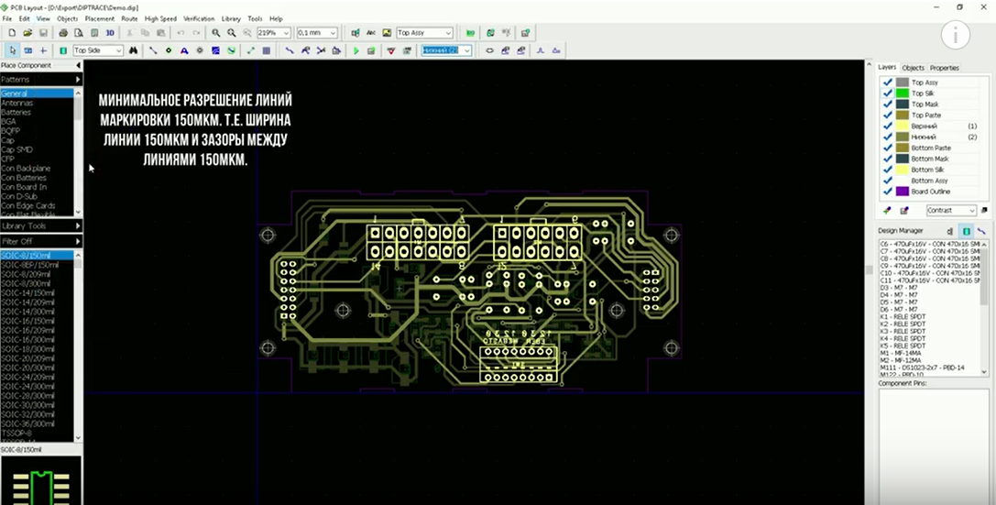Screen dimensions: 996x505
Task: Click the image icon left of Top Assy dropdown
Action: click(x=387, y=33)
